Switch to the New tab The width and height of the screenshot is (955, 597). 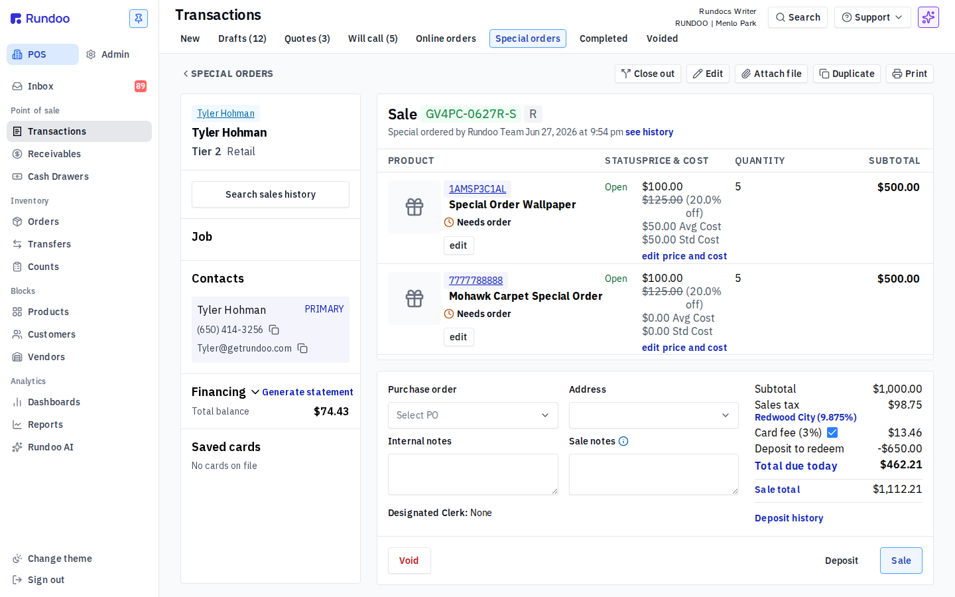click(190, 38)
